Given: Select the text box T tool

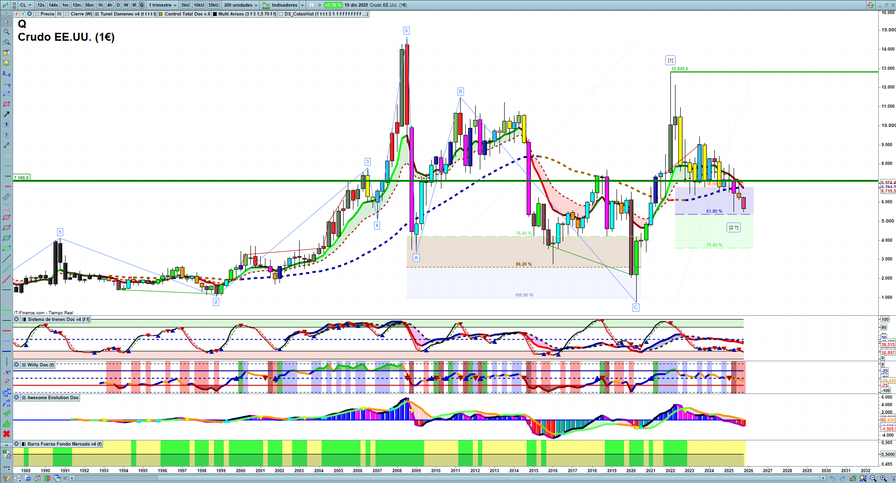Looking at the screenshot, I should [7, 125].
